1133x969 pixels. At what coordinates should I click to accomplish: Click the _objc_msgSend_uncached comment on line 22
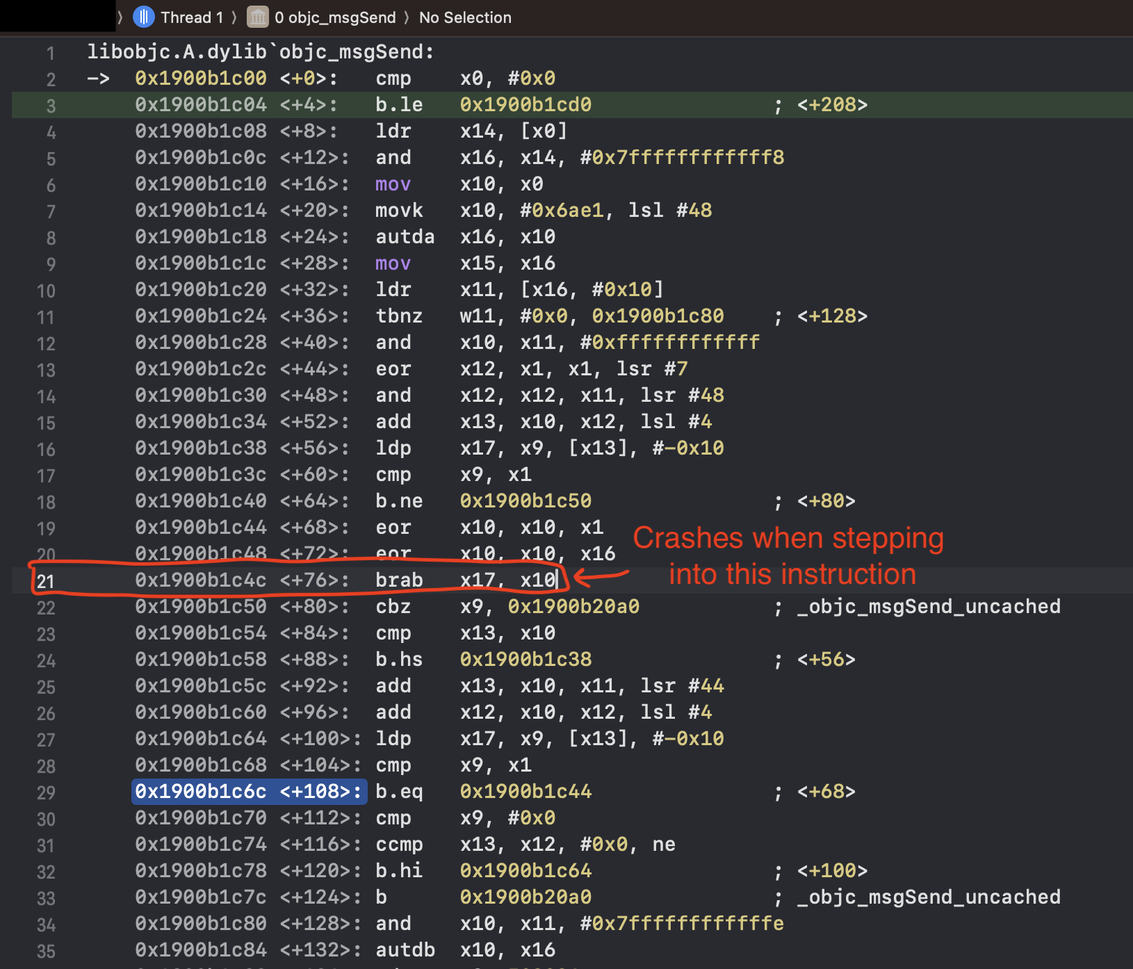point(929,607)
